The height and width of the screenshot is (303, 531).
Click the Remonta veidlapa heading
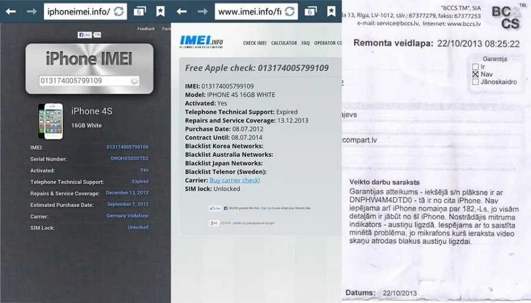pyautogui.click(x=393, y=43)
